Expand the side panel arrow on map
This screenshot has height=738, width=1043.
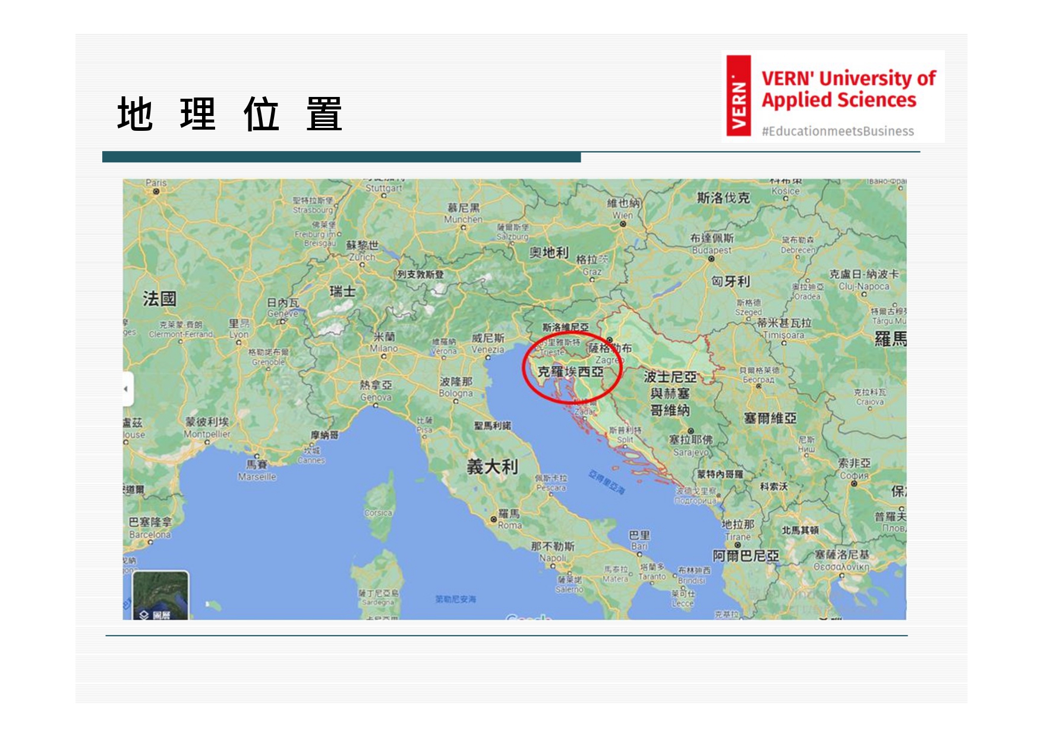127,389
